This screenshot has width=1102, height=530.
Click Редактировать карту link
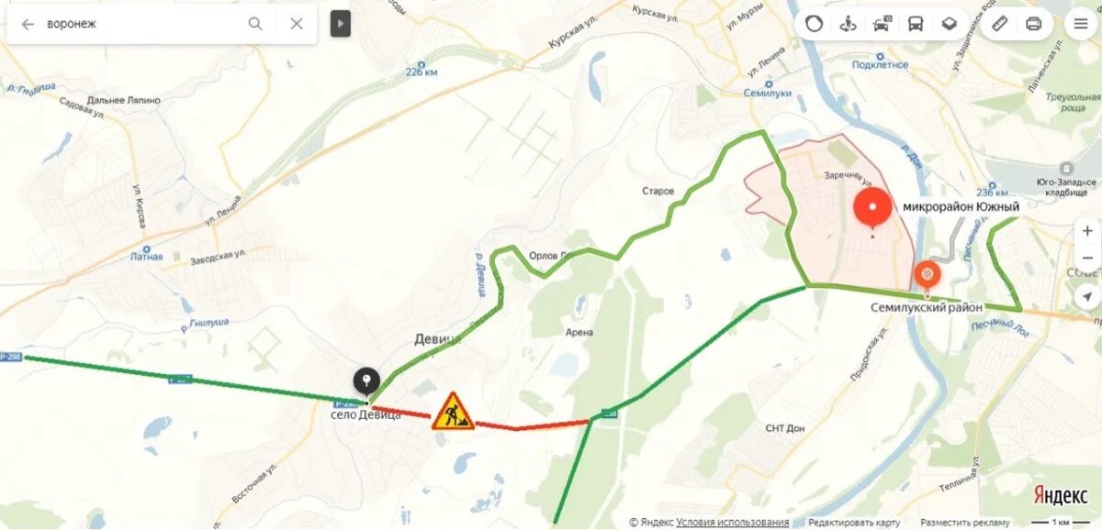(x=853, y=522)
